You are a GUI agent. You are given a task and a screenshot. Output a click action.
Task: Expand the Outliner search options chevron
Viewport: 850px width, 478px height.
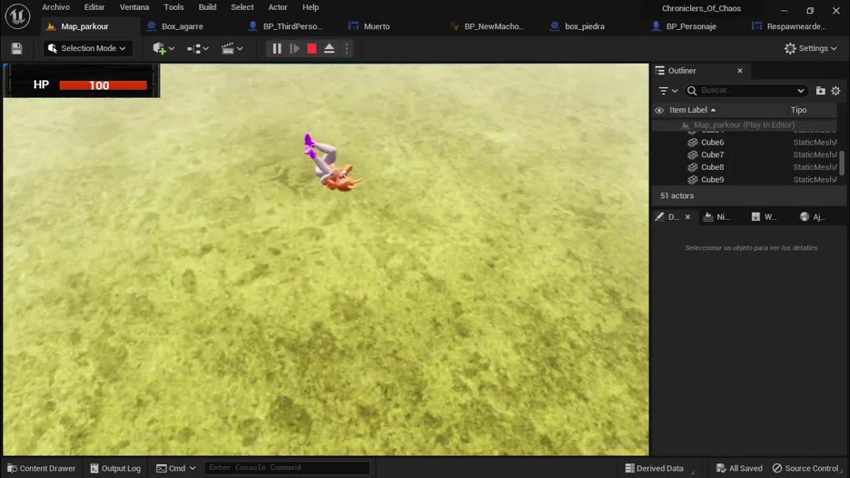coord(800,90)
